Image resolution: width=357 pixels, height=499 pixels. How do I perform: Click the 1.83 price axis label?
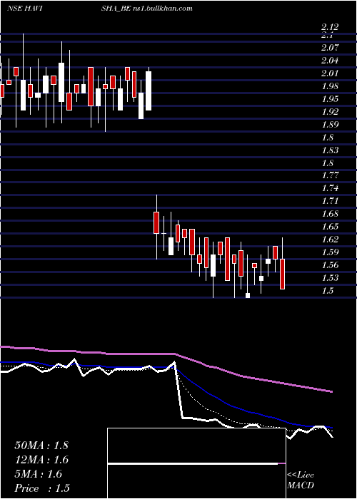point(330,150)
